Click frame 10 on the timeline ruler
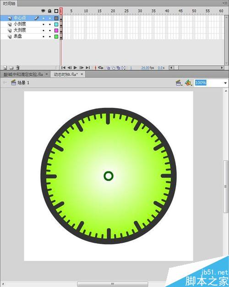This screenshot has width=229, height=287. tap(86, 11)
